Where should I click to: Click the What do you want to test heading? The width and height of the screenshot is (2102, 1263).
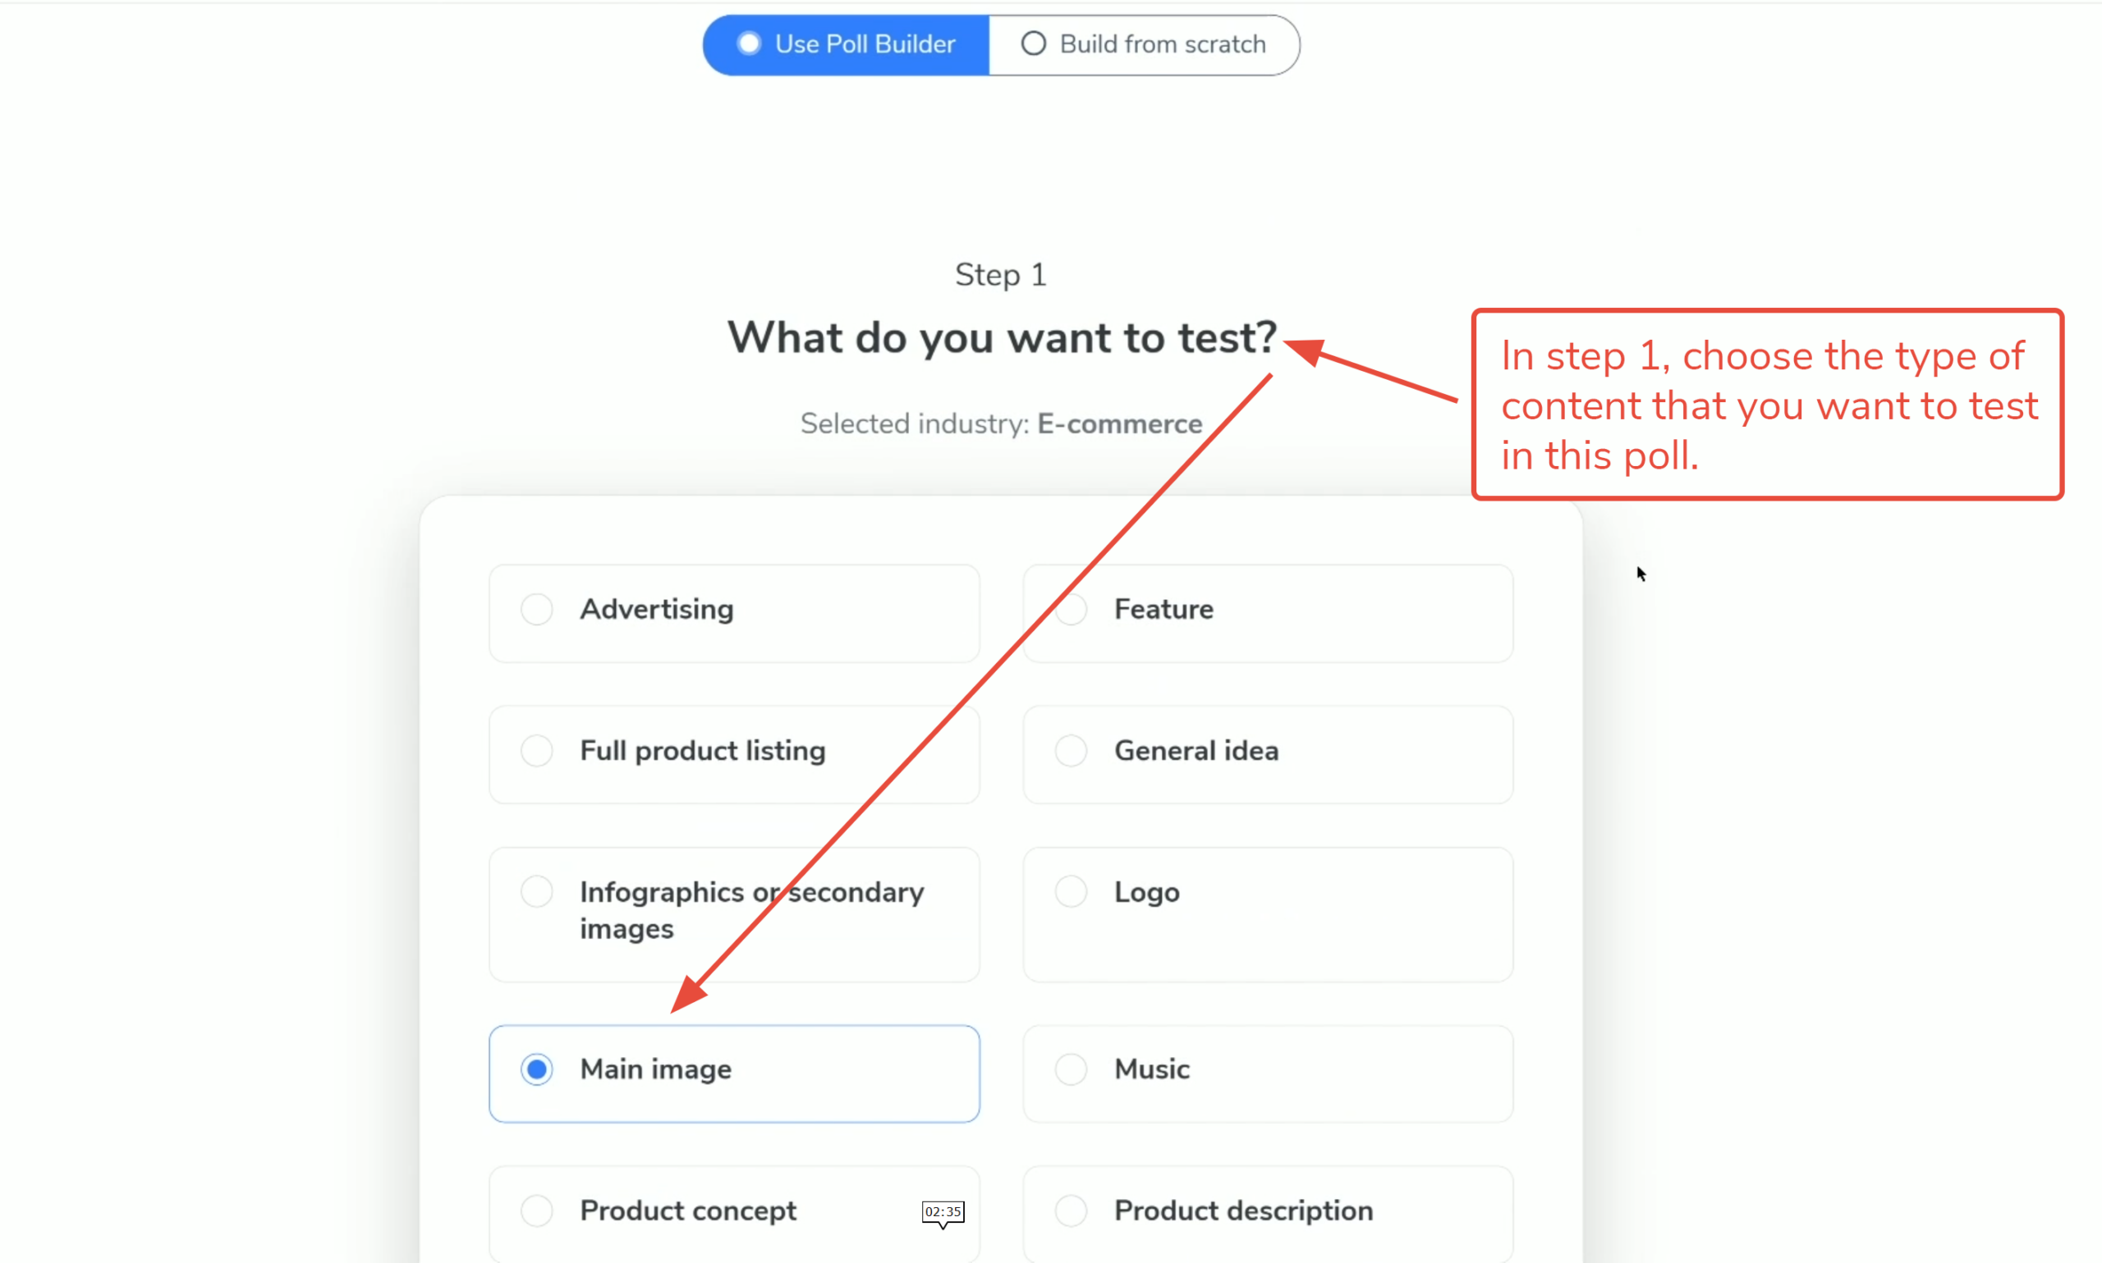click(1001, 338)
